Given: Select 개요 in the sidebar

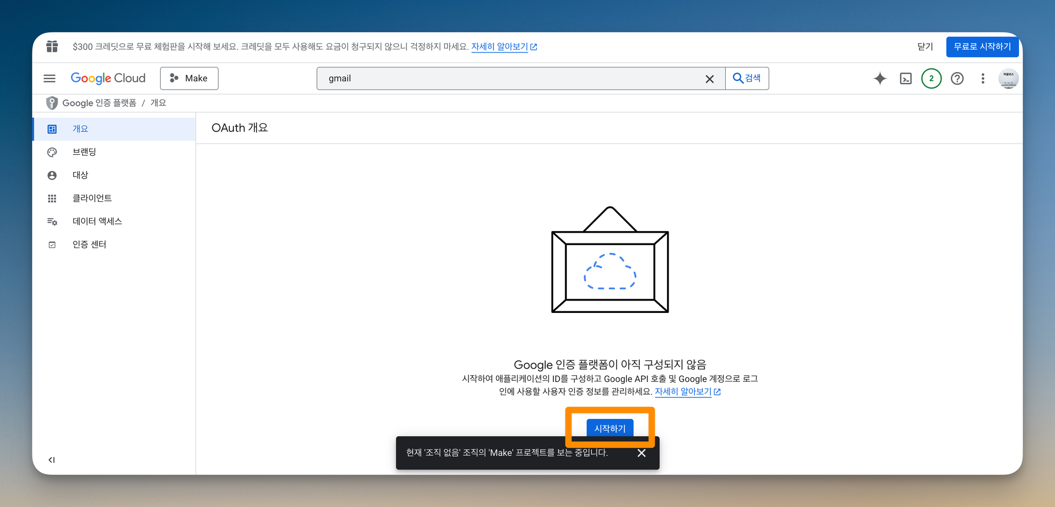Looking at the screenshot, I should click(114, 129).
